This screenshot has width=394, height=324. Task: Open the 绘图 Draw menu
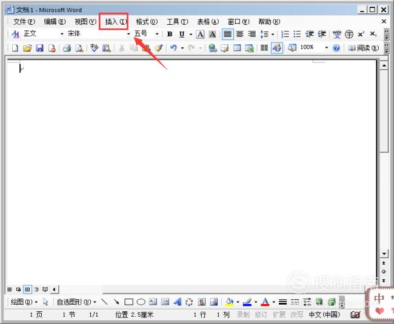pyautogui.click(x=24, y=302)
